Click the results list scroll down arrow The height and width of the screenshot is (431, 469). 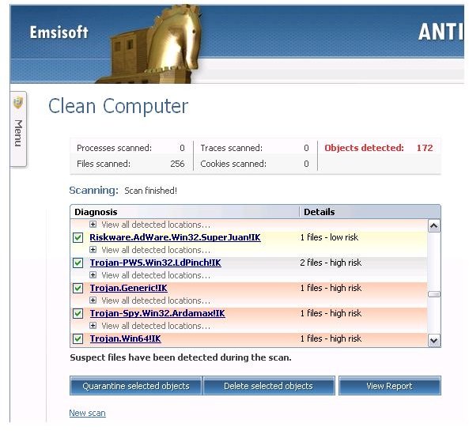click(x=434, y=340)
